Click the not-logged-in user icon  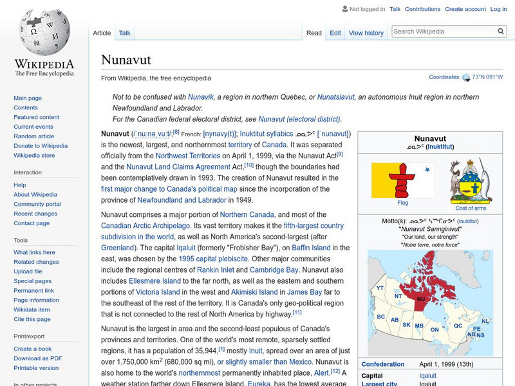(x=345, y=9)
